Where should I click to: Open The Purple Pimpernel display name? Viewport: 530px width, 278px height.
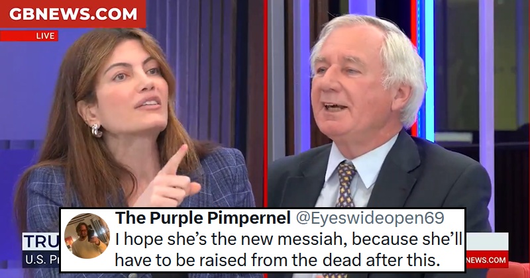(203, 218)
